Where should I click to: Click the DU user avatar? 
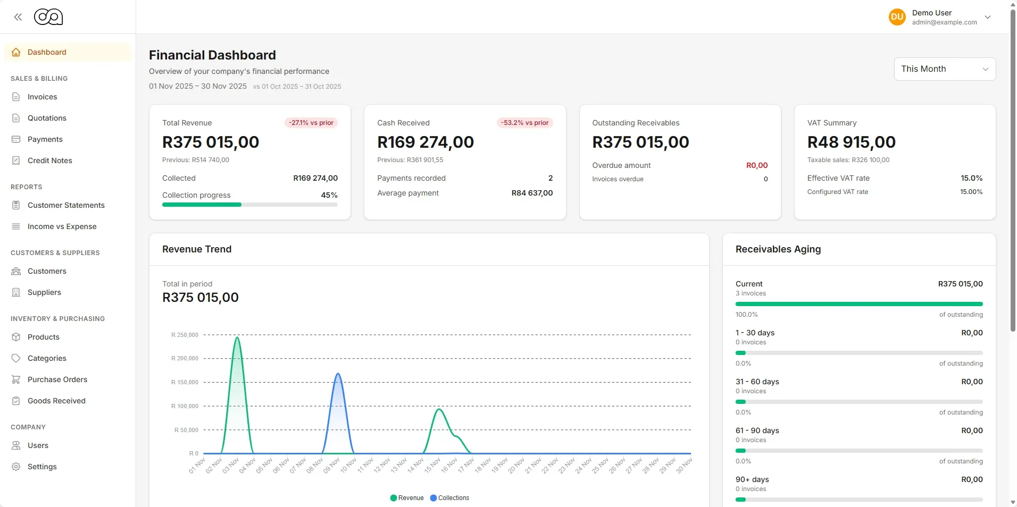897,17
